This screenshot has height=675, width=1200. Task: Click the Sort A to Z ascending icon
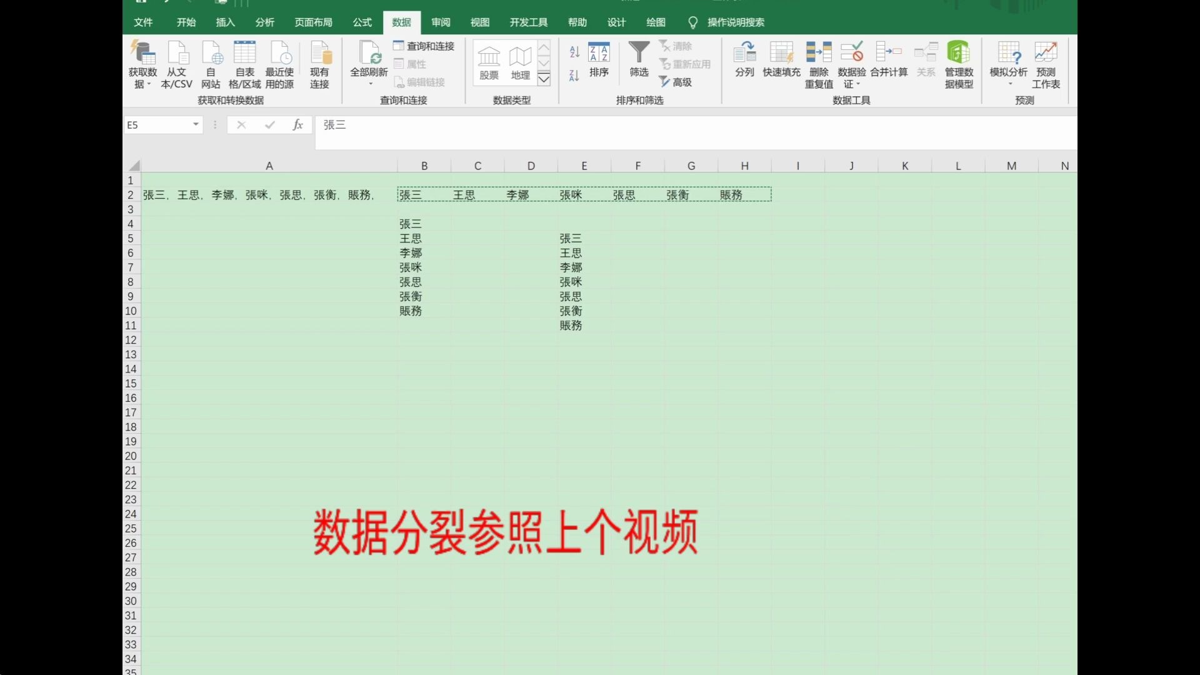coord(574,52)
